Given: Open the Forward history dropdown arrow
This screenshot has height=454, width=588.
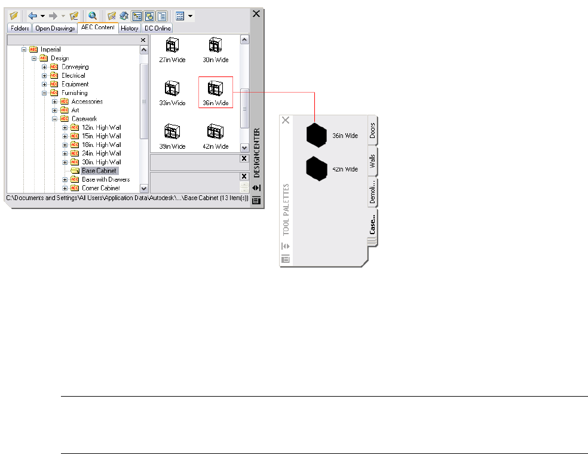Looking at the screenshot, I should [x=63, y=16].
